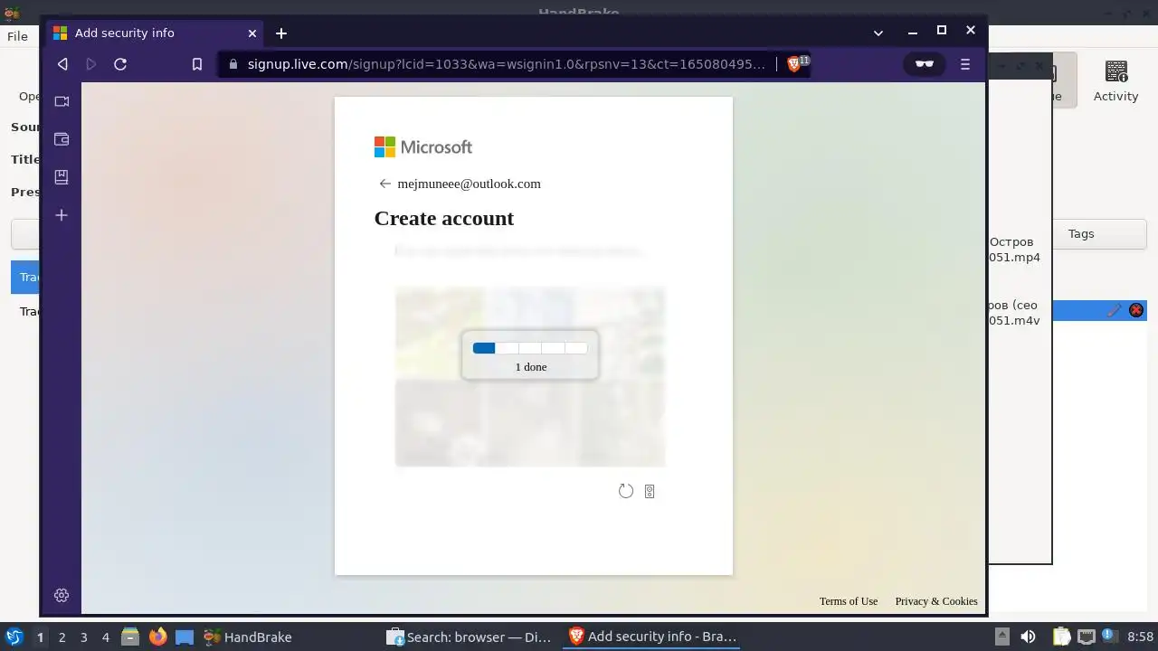Open HandBrake File menu

coord(17,36)
